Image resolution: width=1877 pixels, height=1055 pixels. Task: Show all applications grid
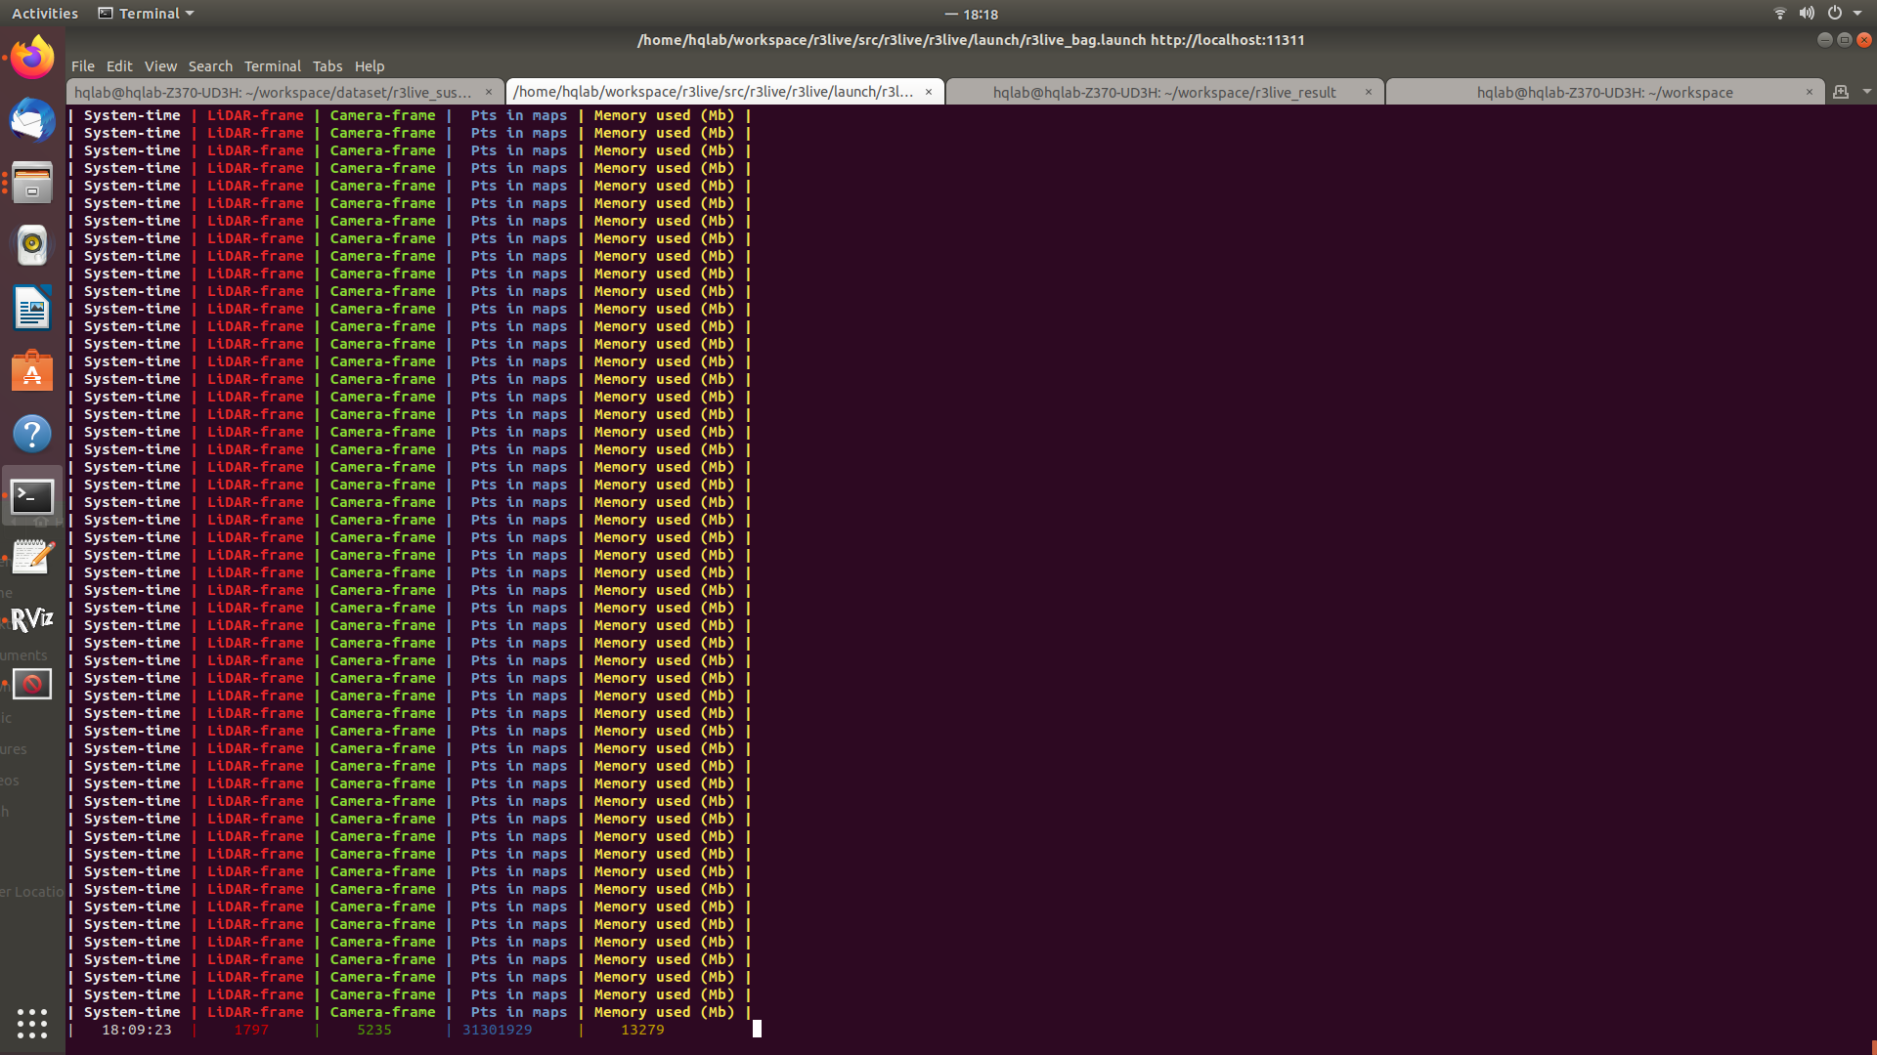tap(32, 1023)
